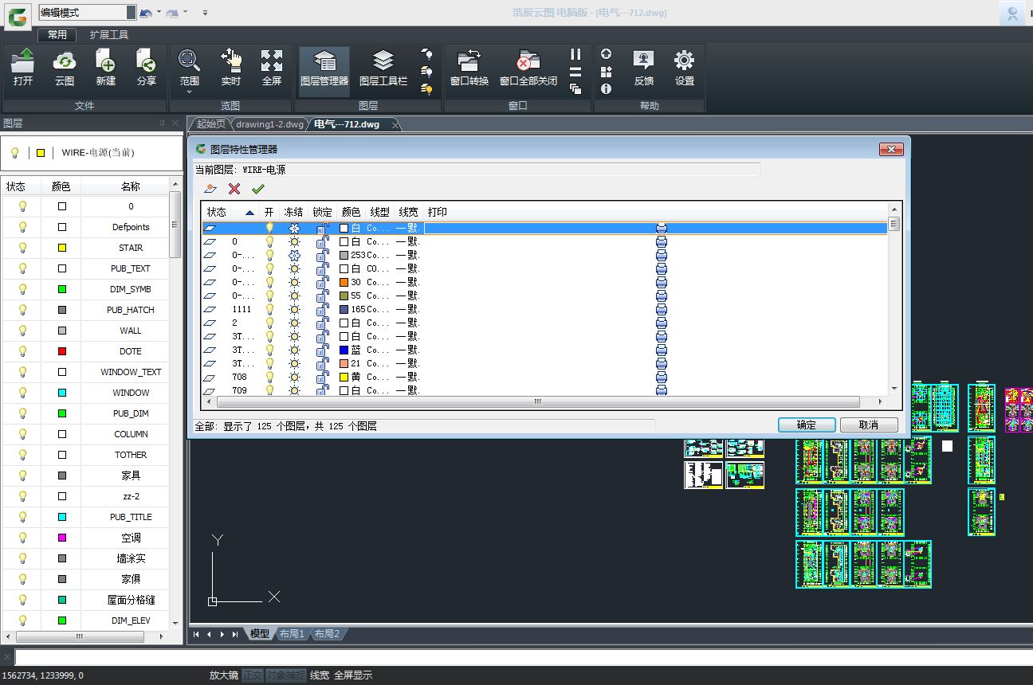Click the 全屏显示 status bar button
The image size is (1033, 685).
(353, 675)
